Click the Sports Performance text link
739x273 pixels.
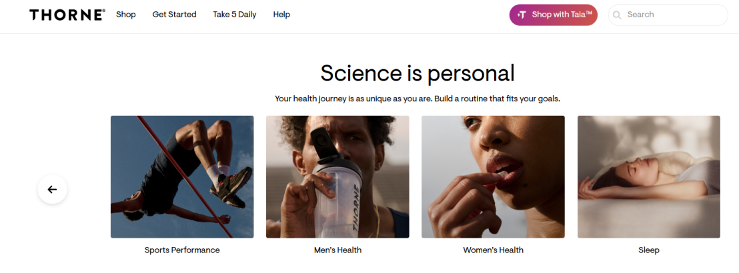point(182,250)
